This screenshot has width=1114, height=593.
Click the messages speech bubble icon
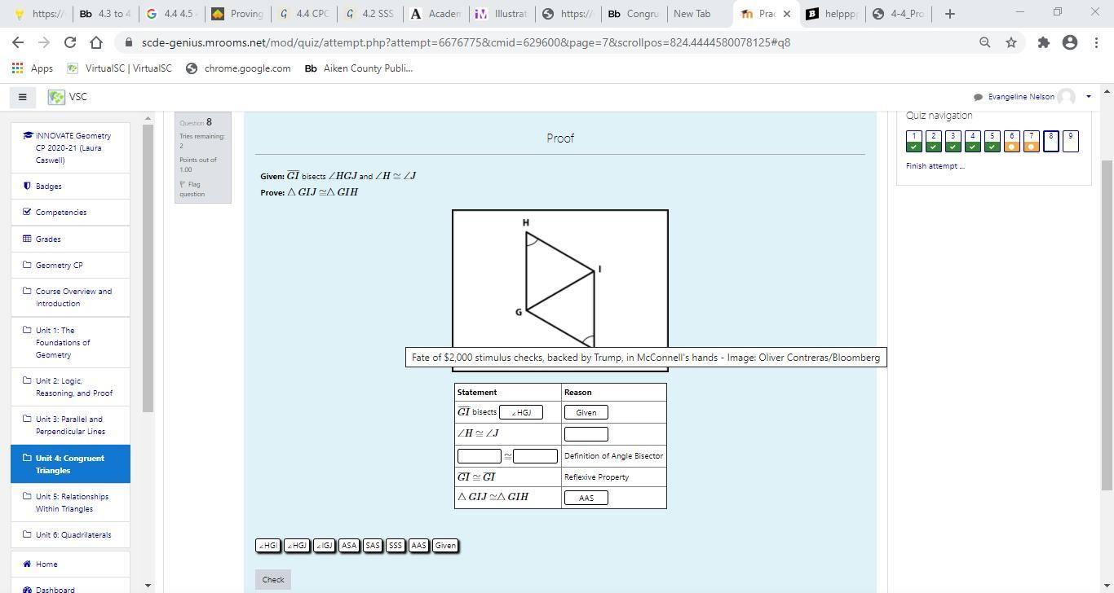(978, 97)
